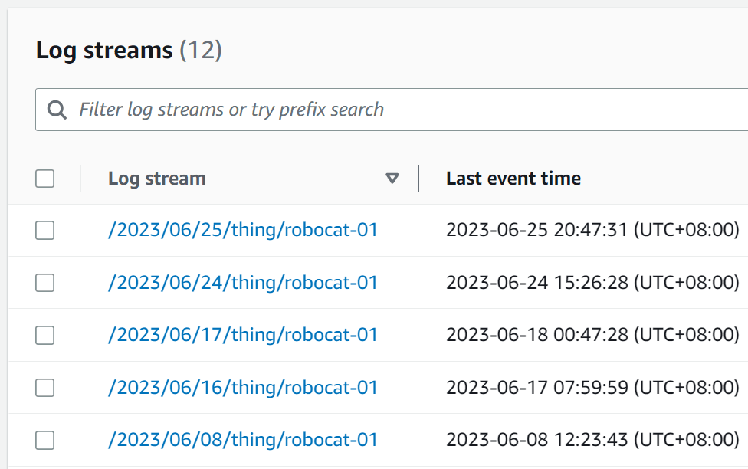Screen dimensions: 748x469
Task: Follow the /2023/06/17/thing/robocat-01 link
Action: (x=243, y=335)
